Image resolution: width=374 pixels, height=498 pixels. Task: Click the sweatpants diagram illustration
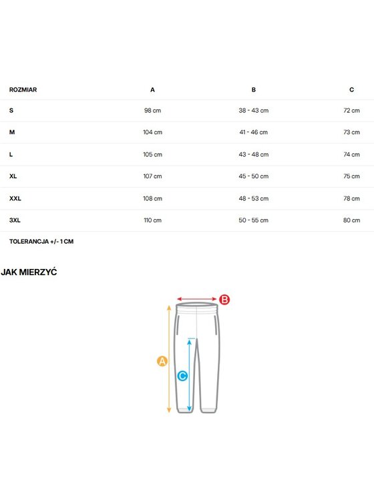(x=197, y=358)
